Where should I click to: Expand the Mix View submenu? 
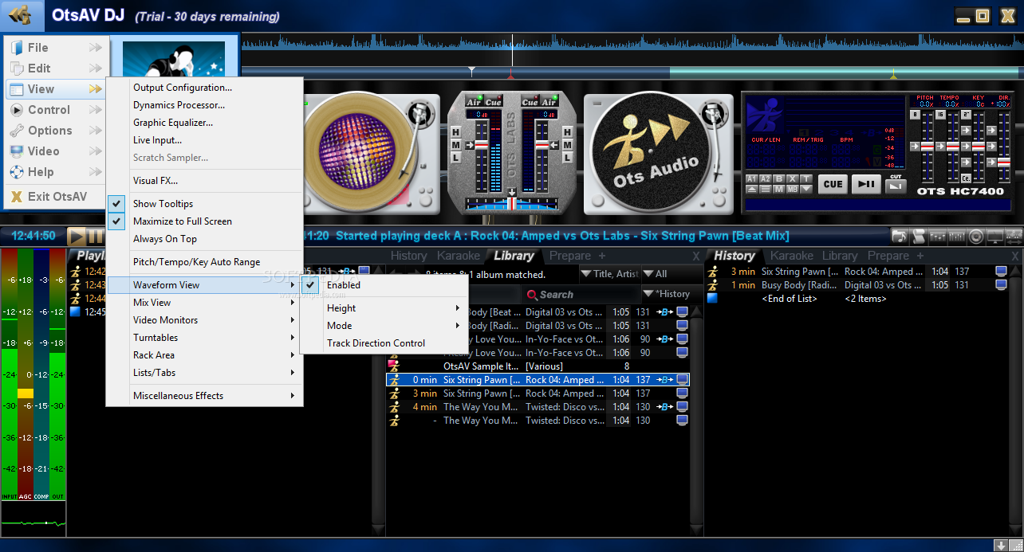203,303
